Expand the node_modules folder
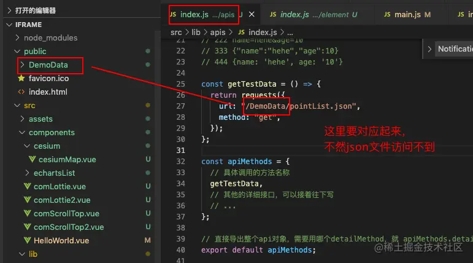Screen dimensions: 473x263 pos(17,37)
